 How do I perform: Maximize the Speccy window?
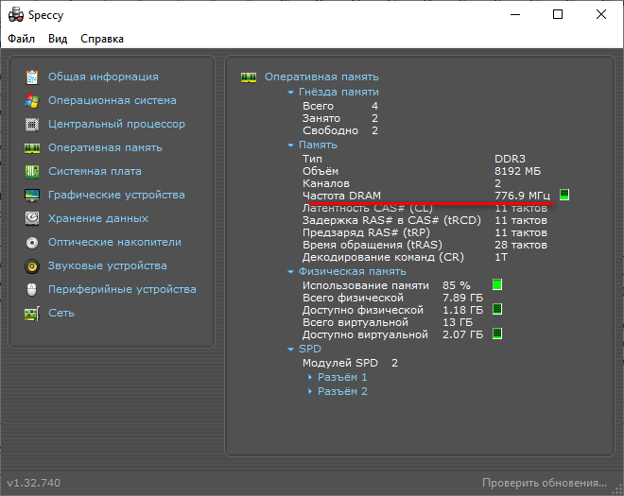[558, 15]
